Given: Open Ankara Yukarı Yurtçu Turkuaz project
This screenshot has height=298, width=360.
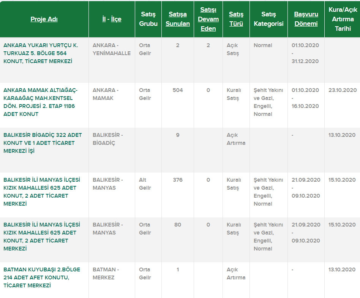Looking at the screenshot, I should coord(41,53).
